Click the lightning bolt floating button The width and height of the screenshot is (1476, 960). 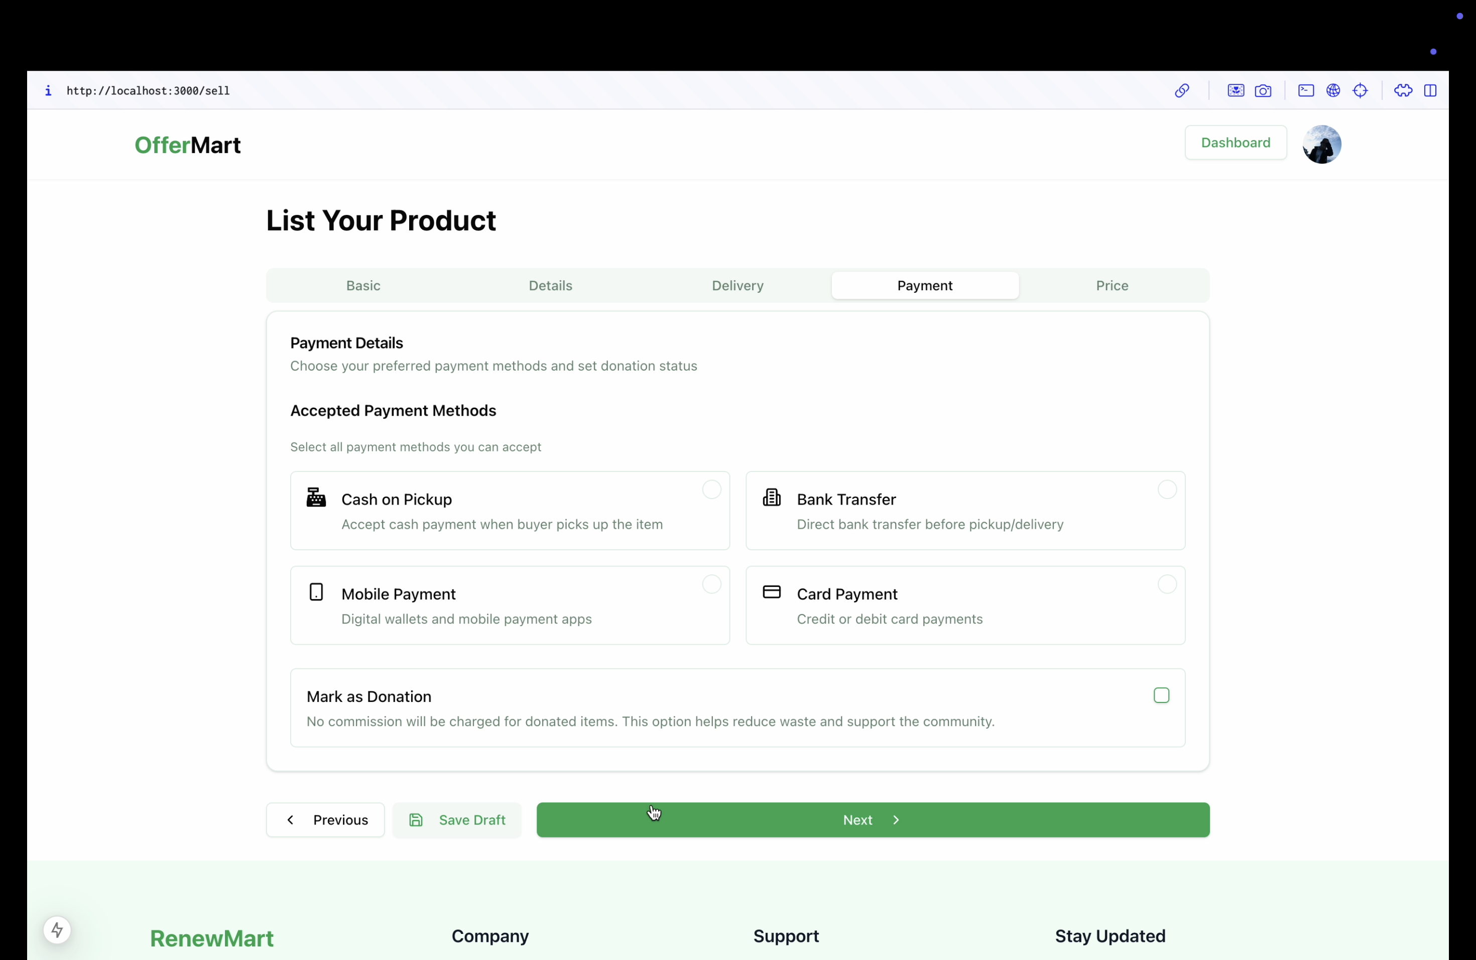(57, 929)
